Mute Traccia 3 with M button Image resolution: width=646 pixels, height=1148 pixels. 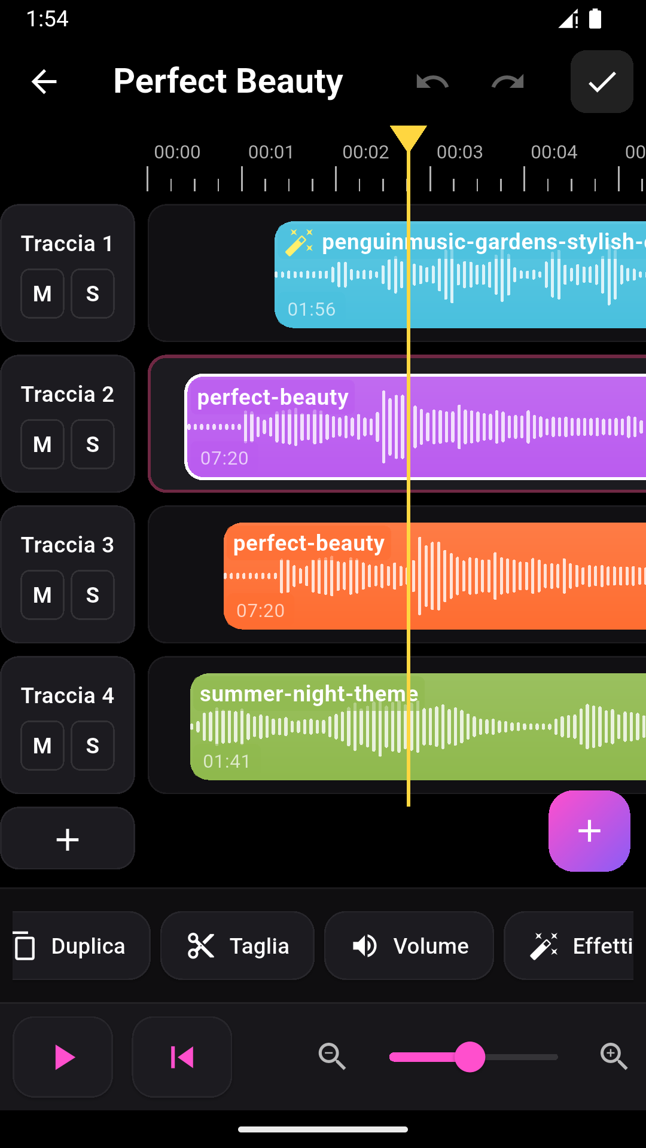42,595
